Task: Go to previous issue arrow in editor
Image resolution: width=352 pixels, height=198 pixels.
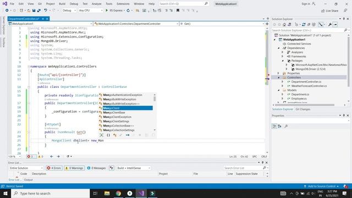Action: pyautogui.click(x=52, y=156)
